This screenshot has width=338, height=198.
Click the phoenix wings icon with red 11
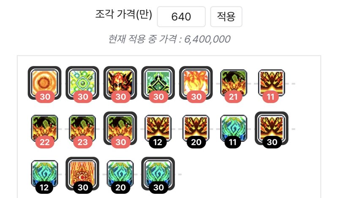pos(272,83)
